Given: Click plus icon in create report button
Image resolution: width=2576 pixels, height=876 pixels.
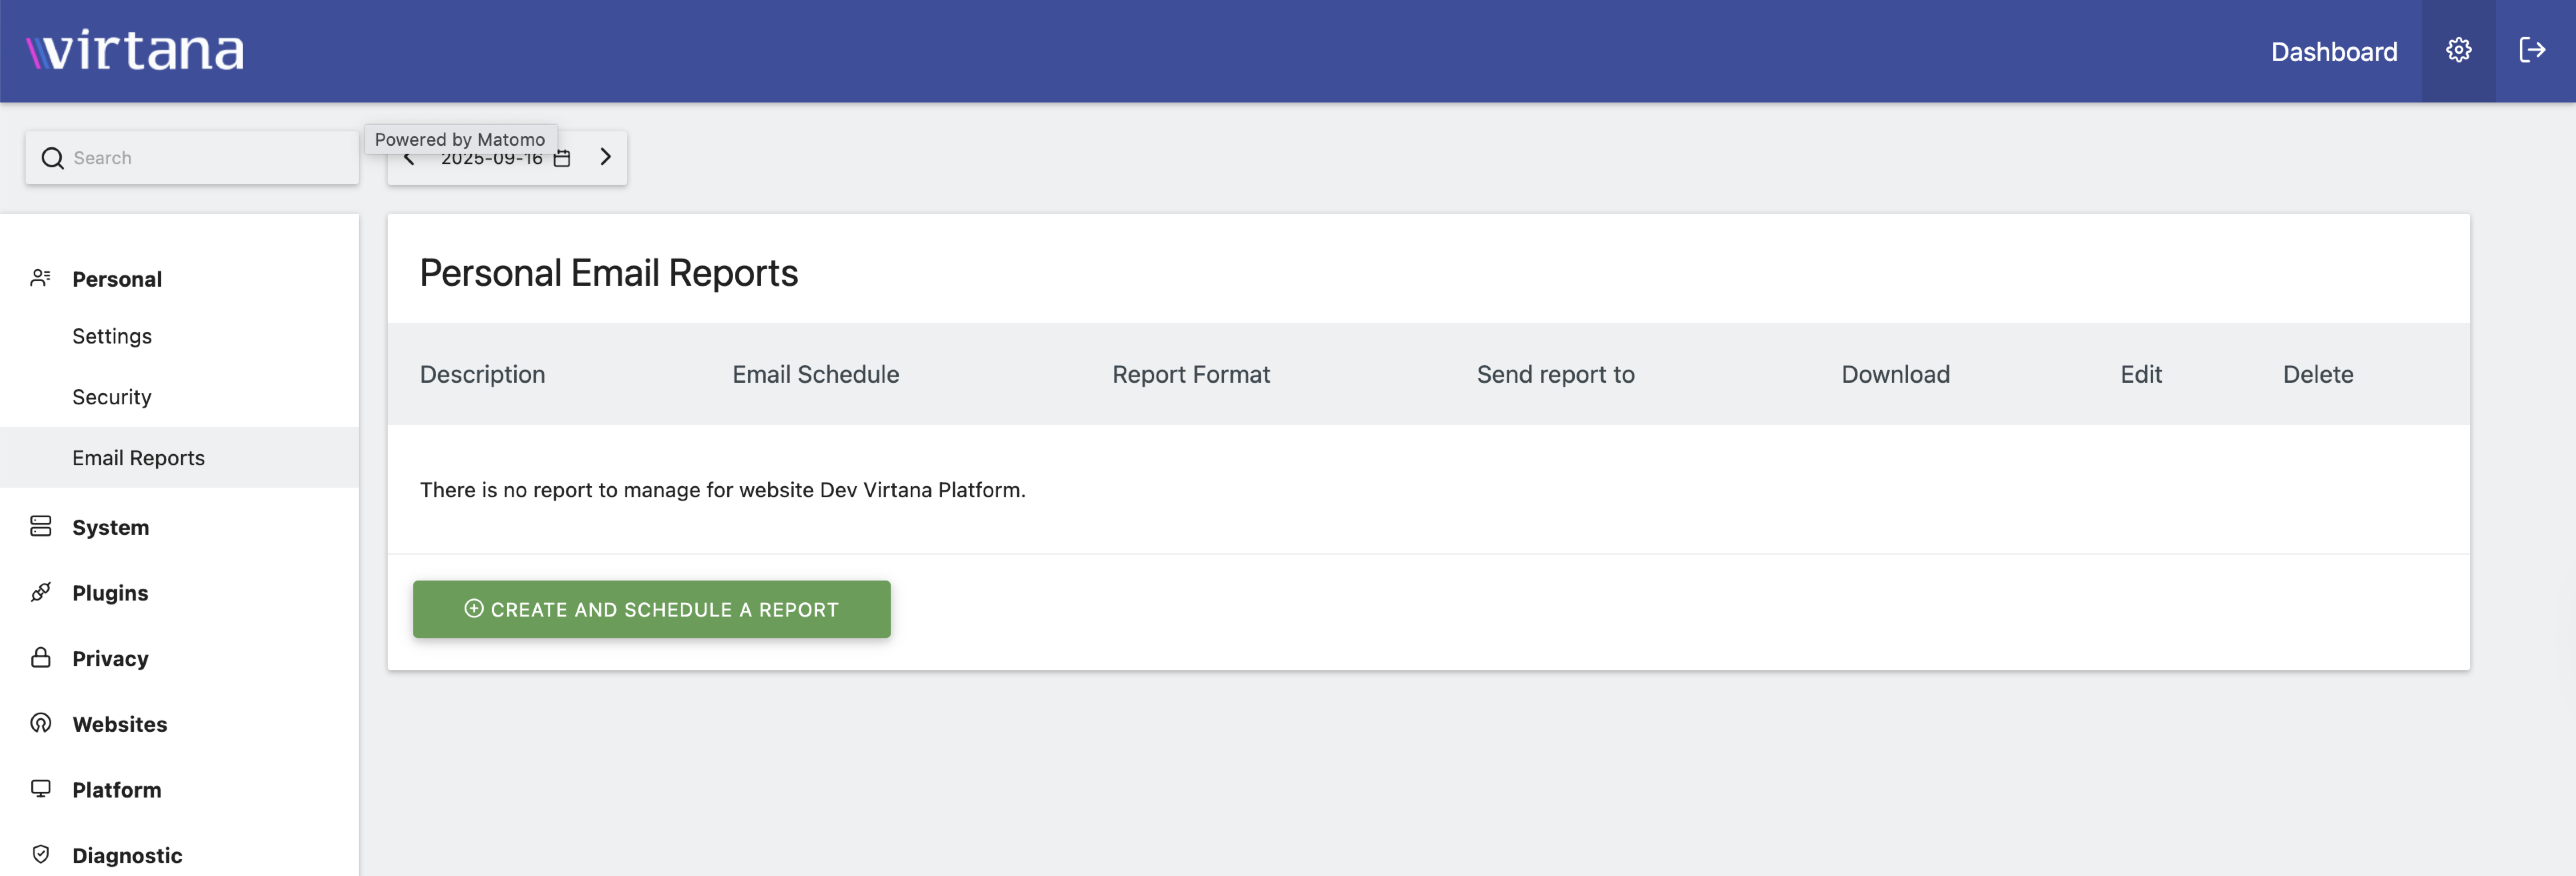Looking at the screenshot, I should (x=474, y=608).
